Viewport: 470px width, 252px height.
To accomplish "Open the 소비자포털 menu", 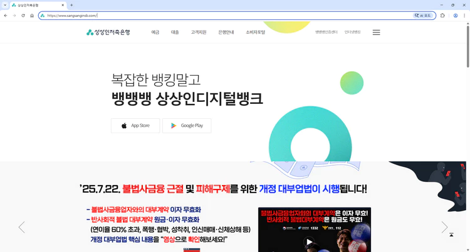I will coord(256,33).
